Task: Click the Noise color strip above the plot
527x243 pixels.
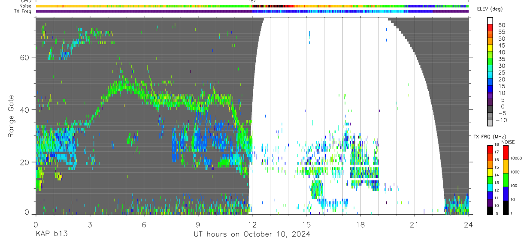Action: coord(252,6)
